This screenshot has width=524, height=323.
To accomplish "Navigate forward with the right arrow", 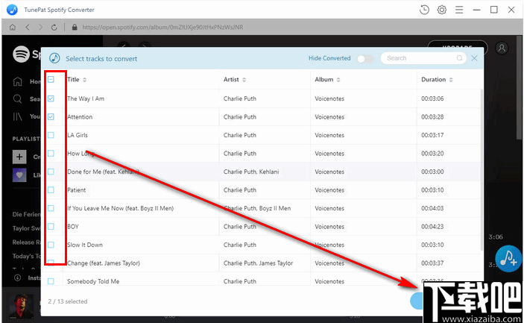I will pos(40,27).
